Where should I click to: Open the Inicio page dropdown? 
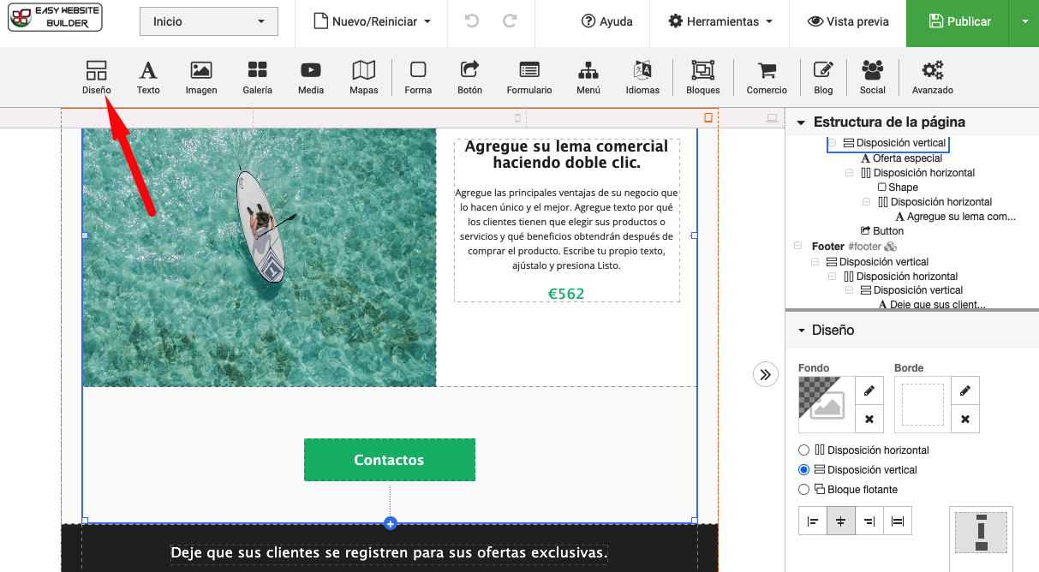pyautogui.click(x=209, y=22)
